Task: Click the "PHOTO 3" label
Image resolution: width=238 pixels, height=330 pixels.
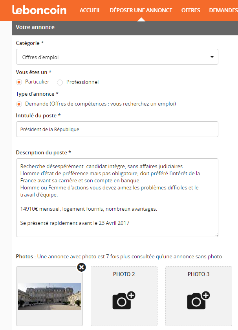Action: [x=198, y=274]
